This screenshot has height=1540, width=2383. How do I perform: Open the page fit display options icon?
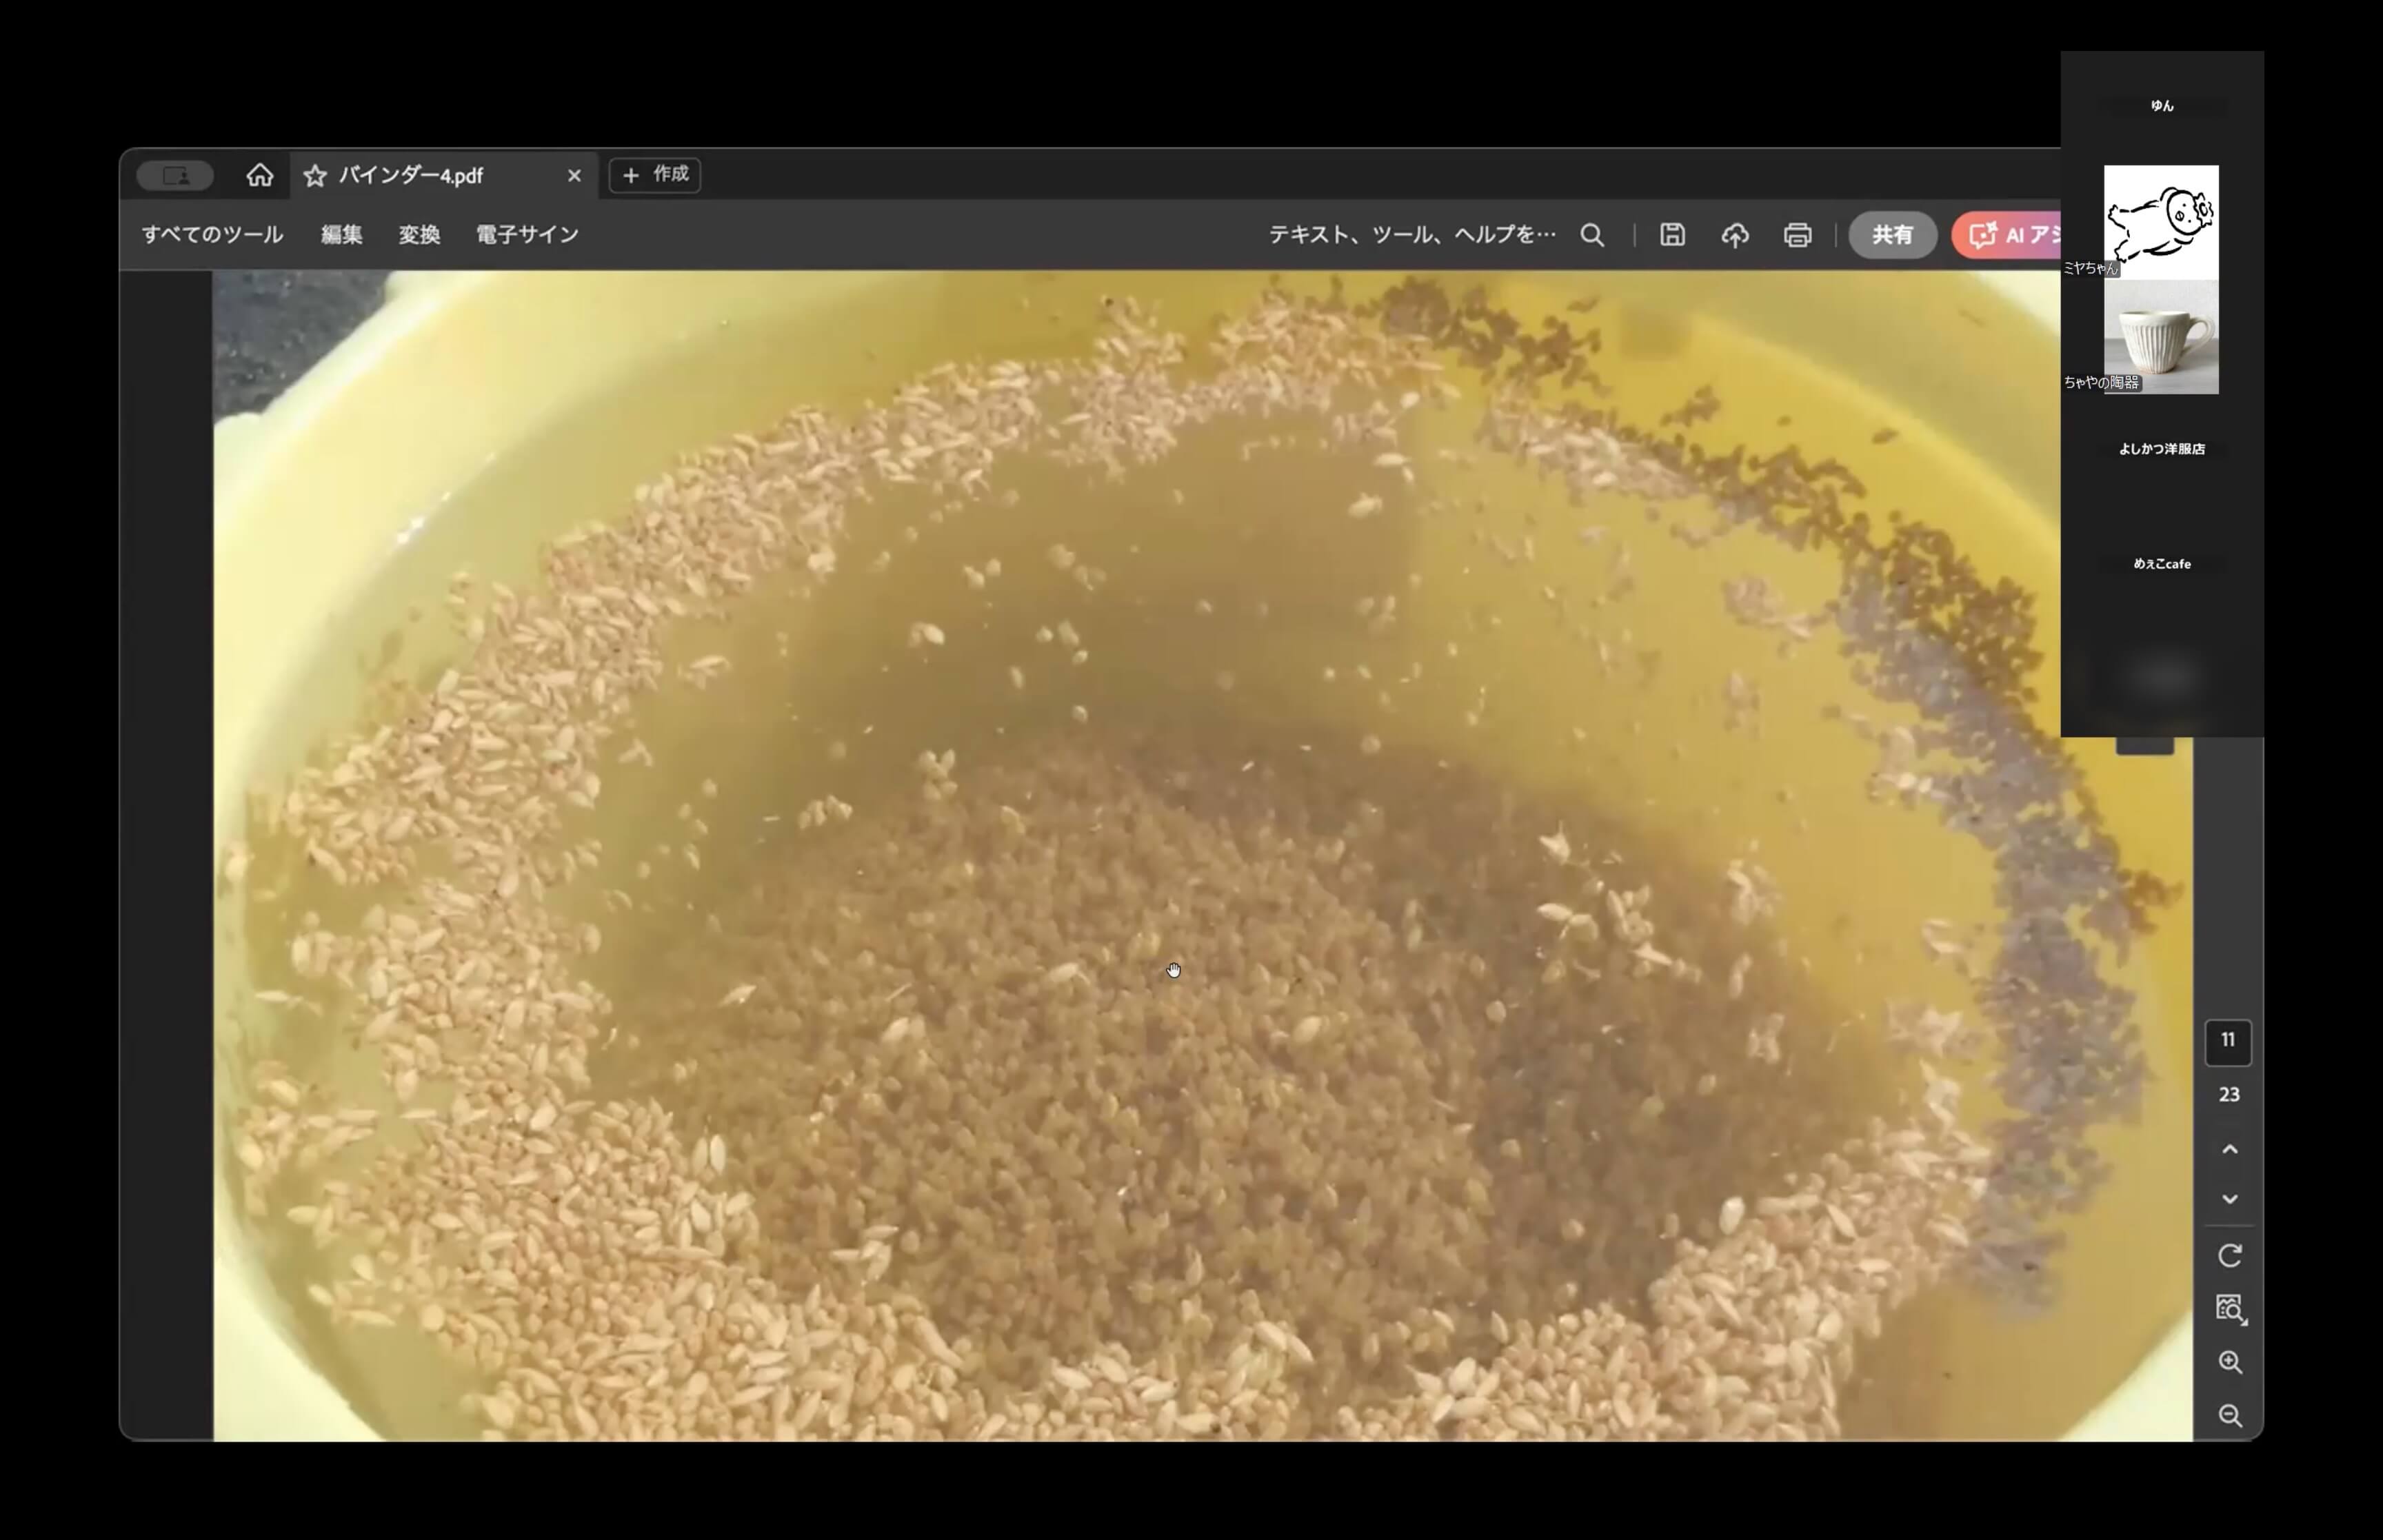coord(2229,1308)
